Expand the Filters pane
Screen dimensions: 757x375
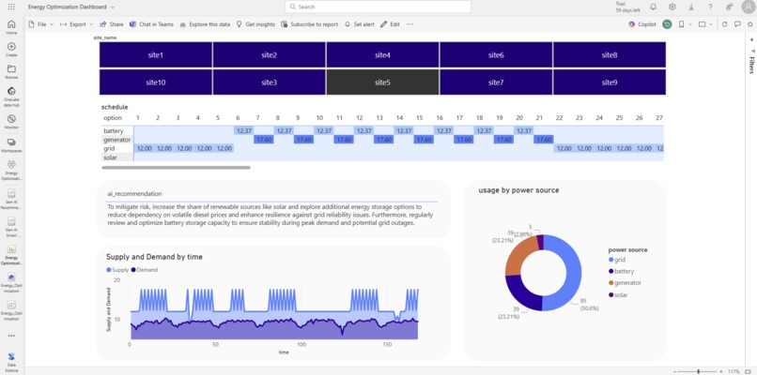coord(751,39)
